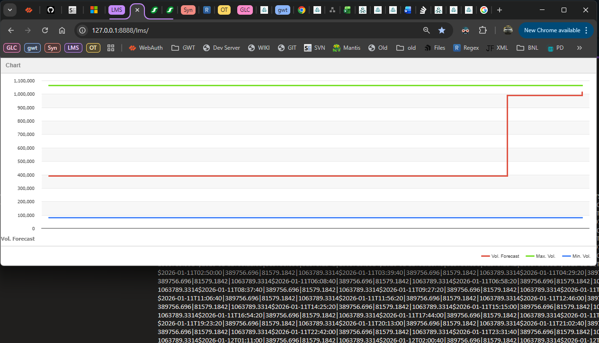Click the zoom magnifier icon in address bar
This screenshot has height=343, width=599.
click(427, 30)
